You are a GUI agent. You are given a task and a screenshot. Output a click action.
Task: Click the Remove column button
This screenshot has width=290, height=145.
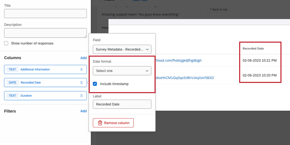(113, 123)
